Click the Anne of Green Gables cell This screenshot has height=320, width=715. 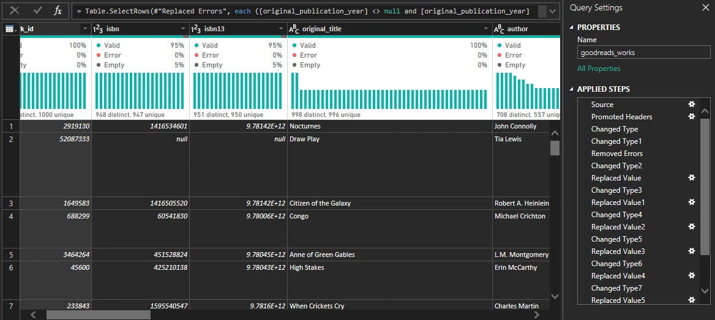390,255
